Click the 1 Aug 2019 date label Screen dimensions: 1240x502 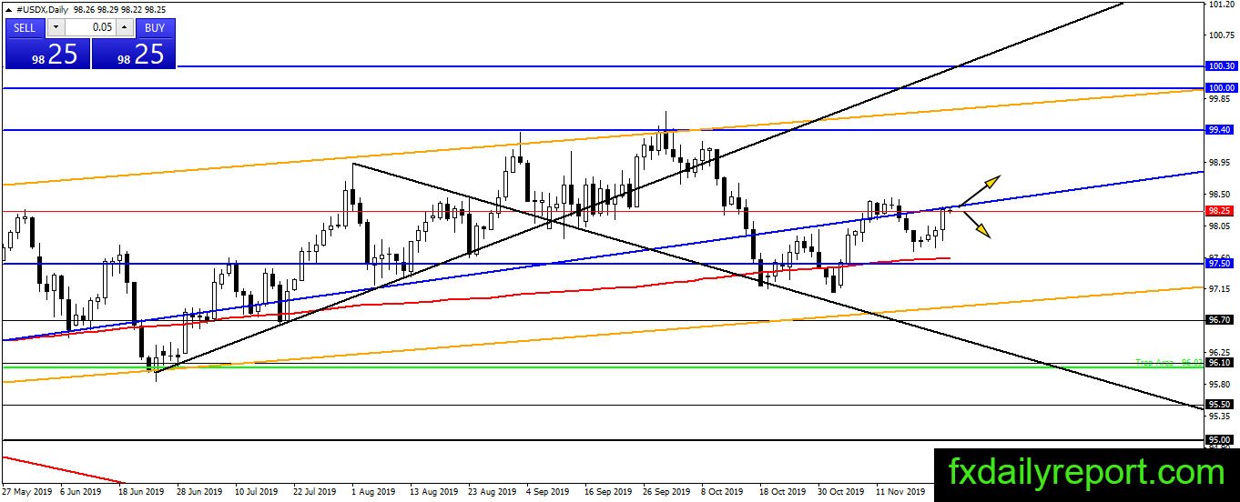(x=373, y=492)
